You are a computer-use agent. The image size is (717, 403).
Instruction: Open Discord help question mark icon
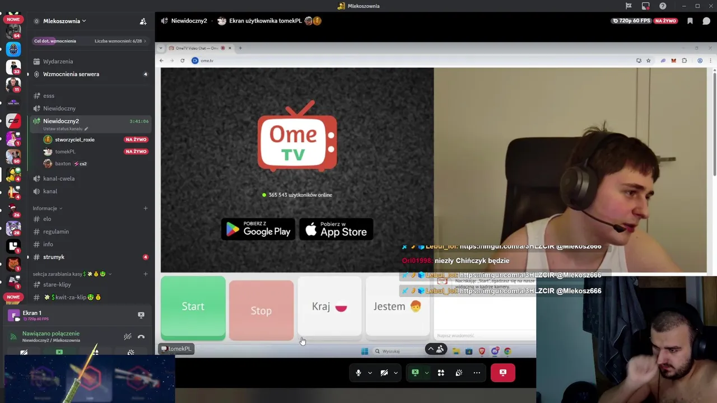point(663,6)
